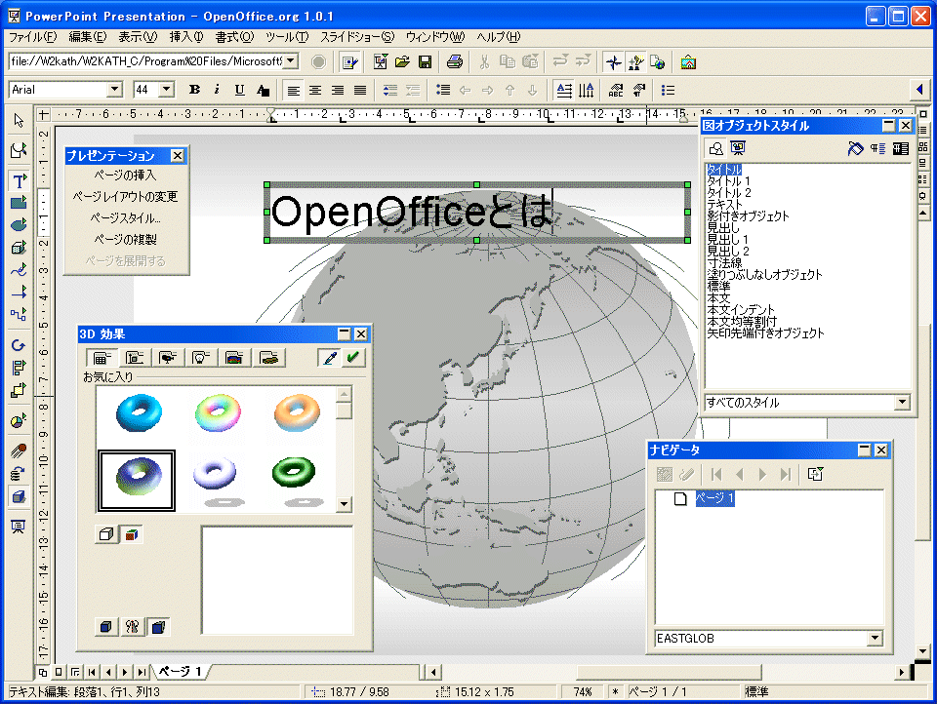Expand the Arial font name dropdown
The width and height of the screenshot is (937, 704).
click(x=114, y=90)
